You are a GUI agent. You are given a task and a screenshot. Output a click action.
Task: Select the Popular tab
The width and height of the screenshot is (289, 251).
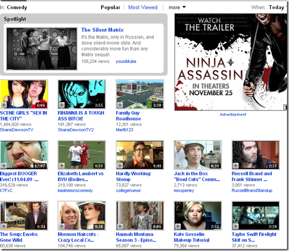tap(110, 8)
